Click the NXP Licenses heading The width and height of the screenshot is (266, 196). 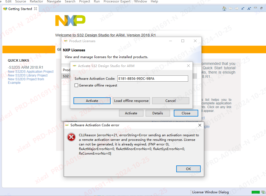pos(74,50)
